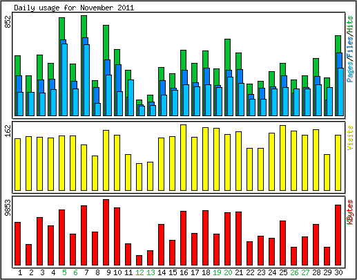Click day label 22 on the x-axis

250,272
